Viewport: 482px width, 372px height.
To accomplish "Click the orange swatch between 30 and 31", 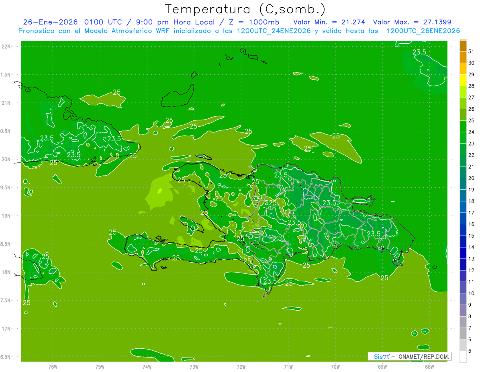I will (464, 57).
